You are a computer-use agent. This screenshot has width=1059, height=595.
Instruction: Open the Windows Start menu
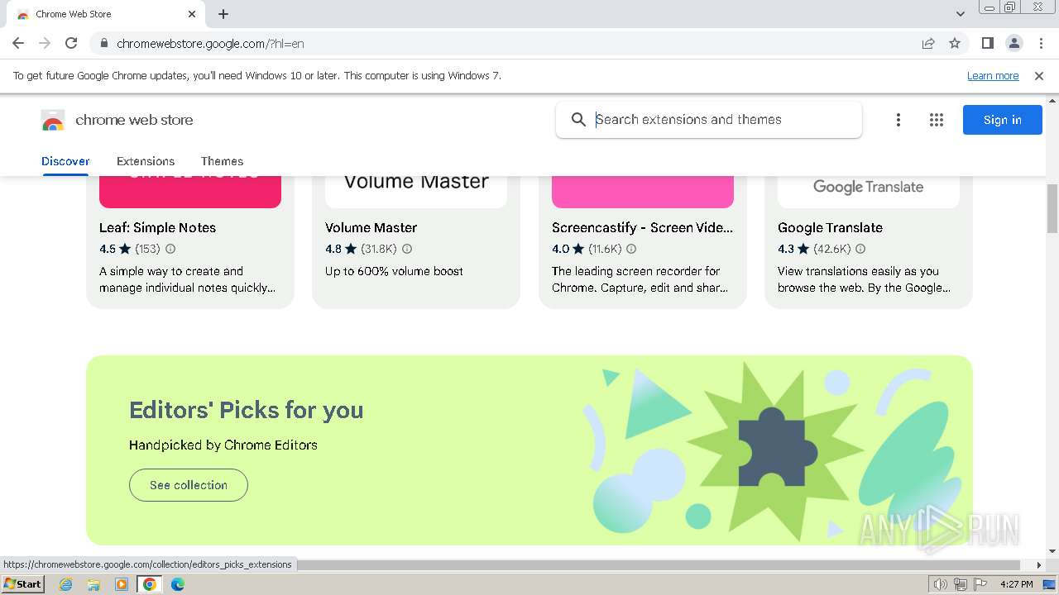click(22, 583)
